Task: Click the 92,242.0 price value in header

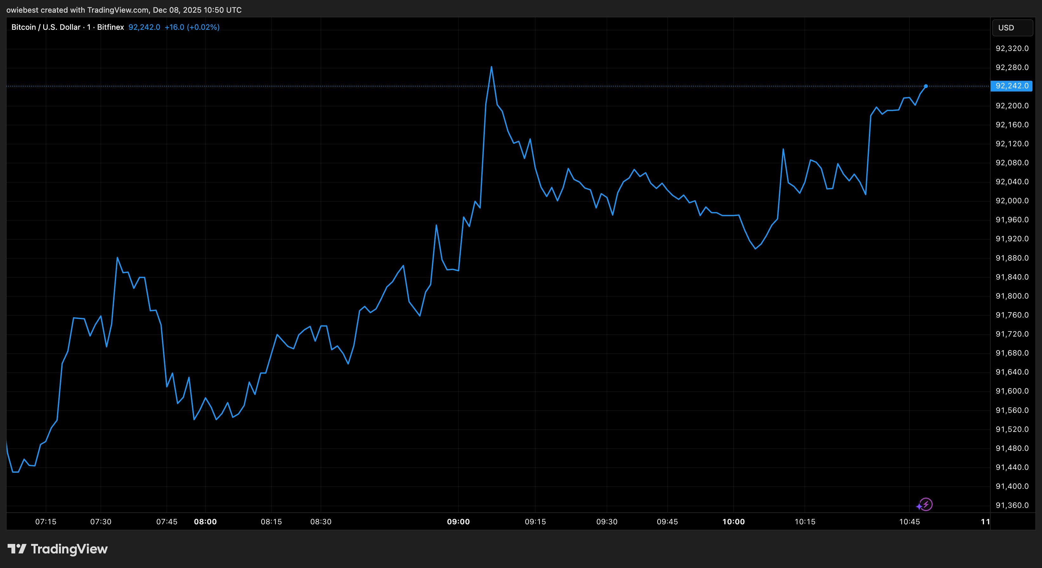Action: 144,27
